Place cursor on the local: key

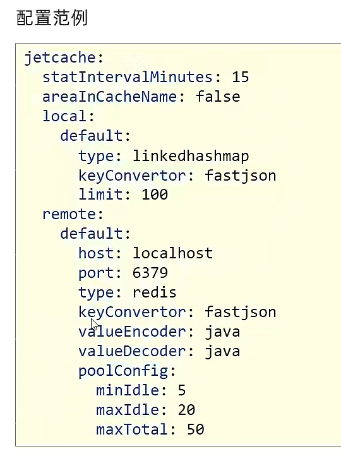[69, 116]
